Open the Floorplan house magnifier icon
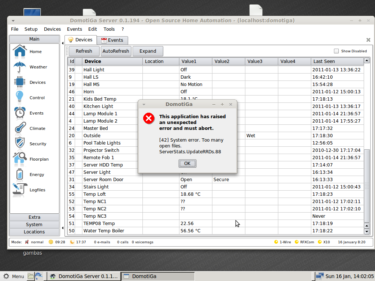 point(20,158)
